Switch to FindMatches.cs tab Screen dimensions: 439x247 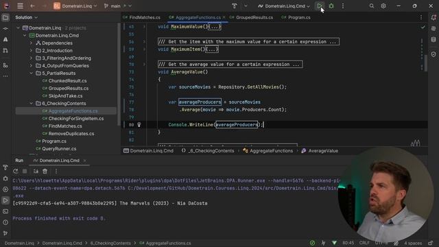pyautogui.click(x=142, y=17)
